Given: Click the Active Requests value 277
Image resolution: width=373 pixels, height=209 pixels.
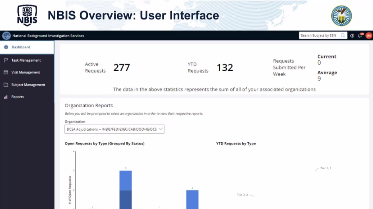Looking at the screenshot, I should (x=122, y=68).
